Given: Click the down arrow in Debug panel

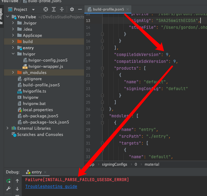Looking at the screenshot, I should [17, 189].
